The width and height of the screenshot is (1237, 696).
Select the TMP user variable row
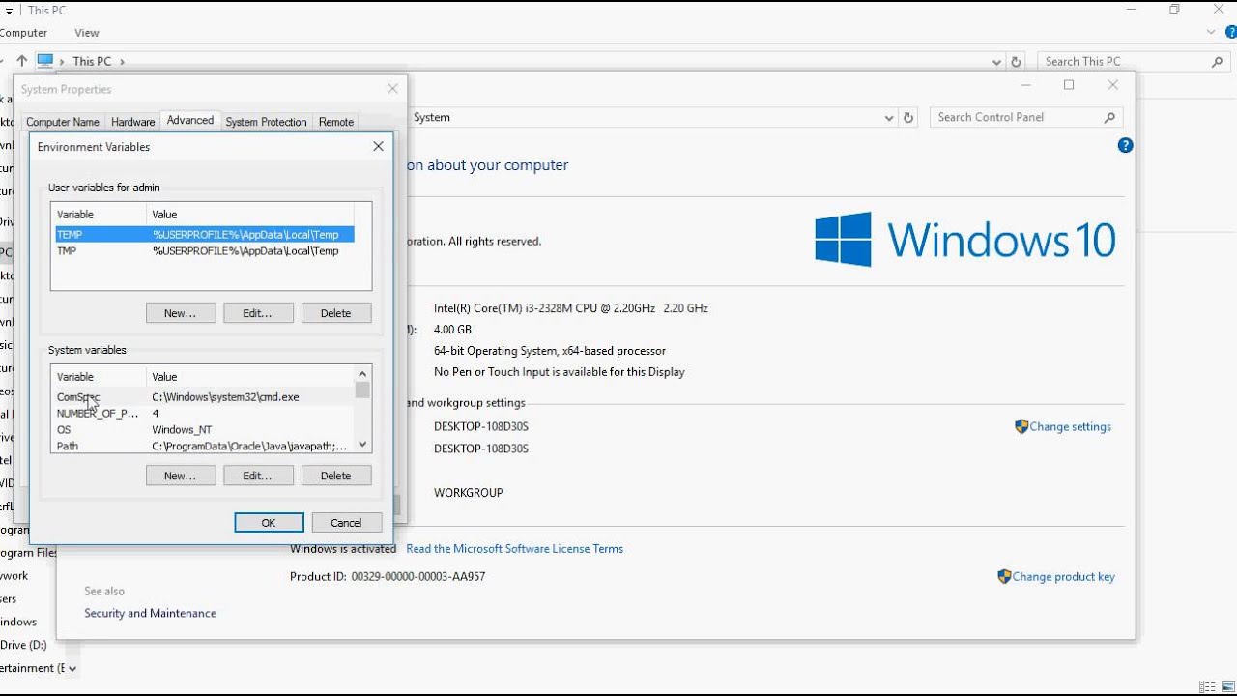(205, 251)
